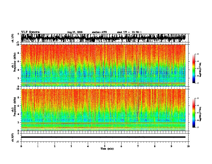Click the "station=ATH" header label
The image size is (212, 164).
click(x=99, y=32)
